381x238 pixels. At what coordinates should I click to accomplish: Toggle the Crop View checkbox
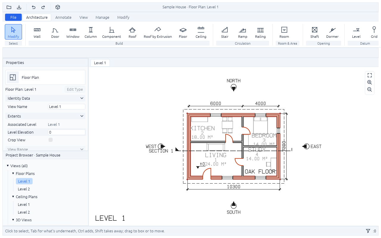51,140
